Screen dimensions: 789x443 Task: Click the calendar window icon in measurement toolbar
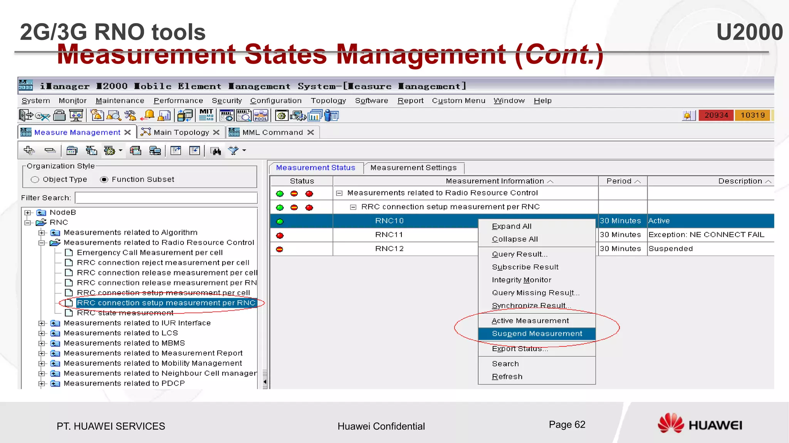click(72, 150)
